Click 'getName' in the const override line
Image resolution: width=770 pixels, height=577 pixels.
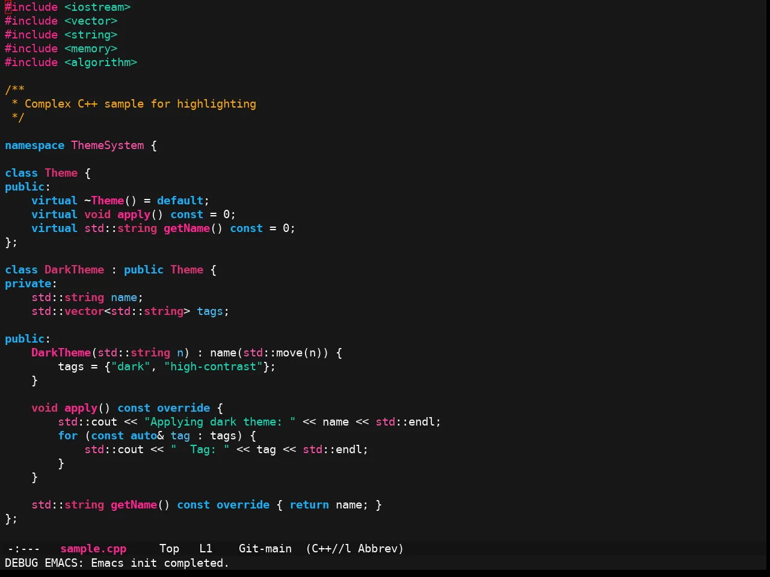click(x=134, y=505)
